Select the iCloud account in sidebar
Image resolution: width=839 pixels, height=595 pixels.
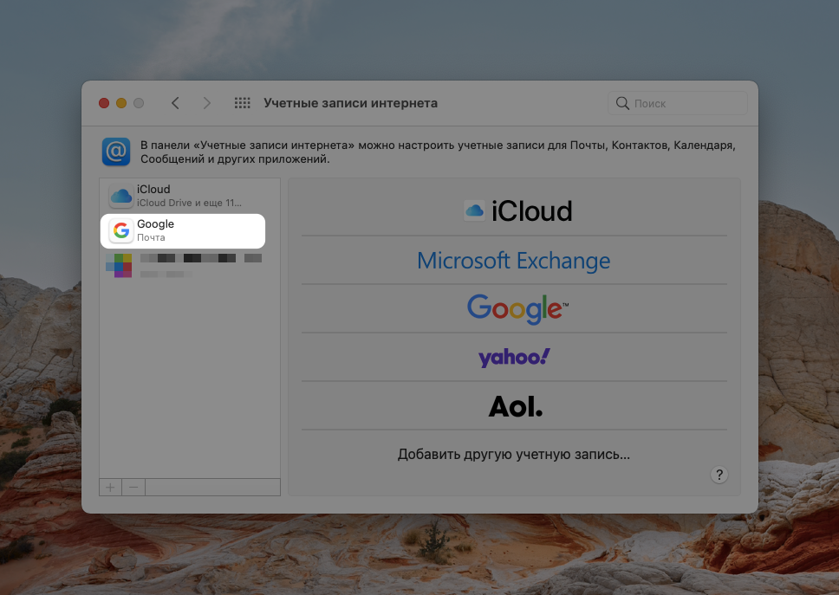[190, 196]
